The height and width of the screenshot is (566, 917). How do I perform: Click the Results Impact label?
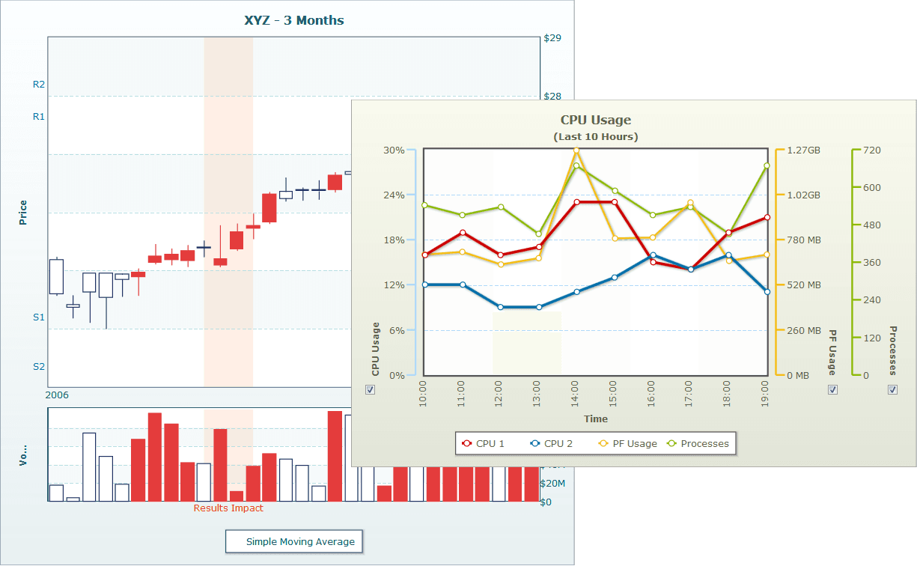pyautogui.click(x=228, y=508)
